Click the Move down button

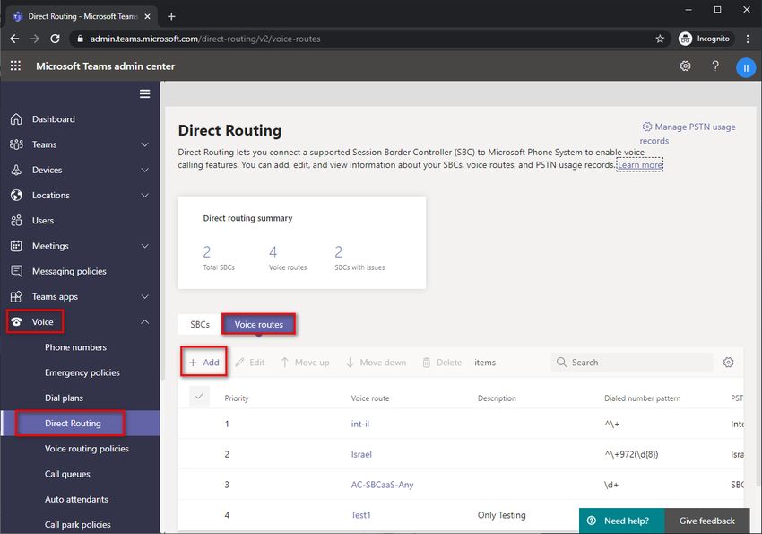click(x=377, y=363)
